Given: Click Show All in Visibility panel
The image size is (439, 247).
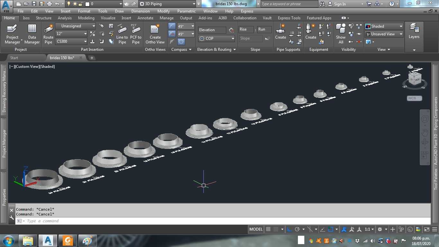Looking at the screenshot, I should [341, 34].
